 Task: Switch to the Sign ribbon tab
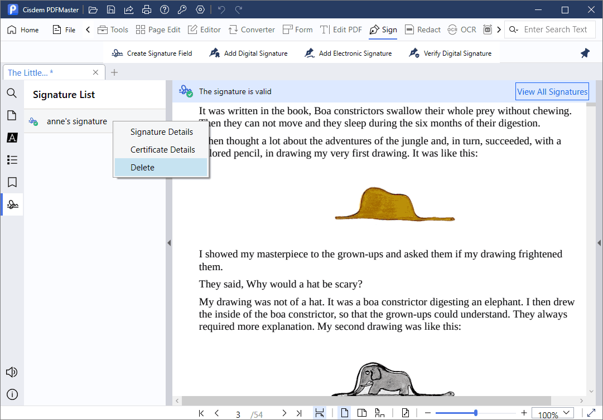click(x=383, y=30)
